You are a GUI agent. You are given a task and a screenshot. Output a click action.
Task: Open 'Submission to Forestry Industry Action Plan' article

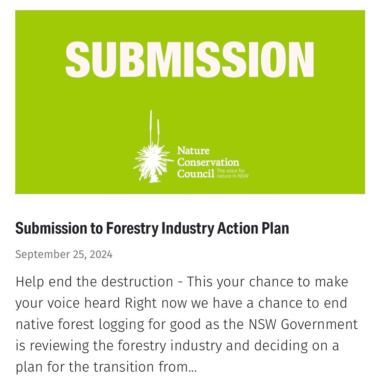click(152, 228)
